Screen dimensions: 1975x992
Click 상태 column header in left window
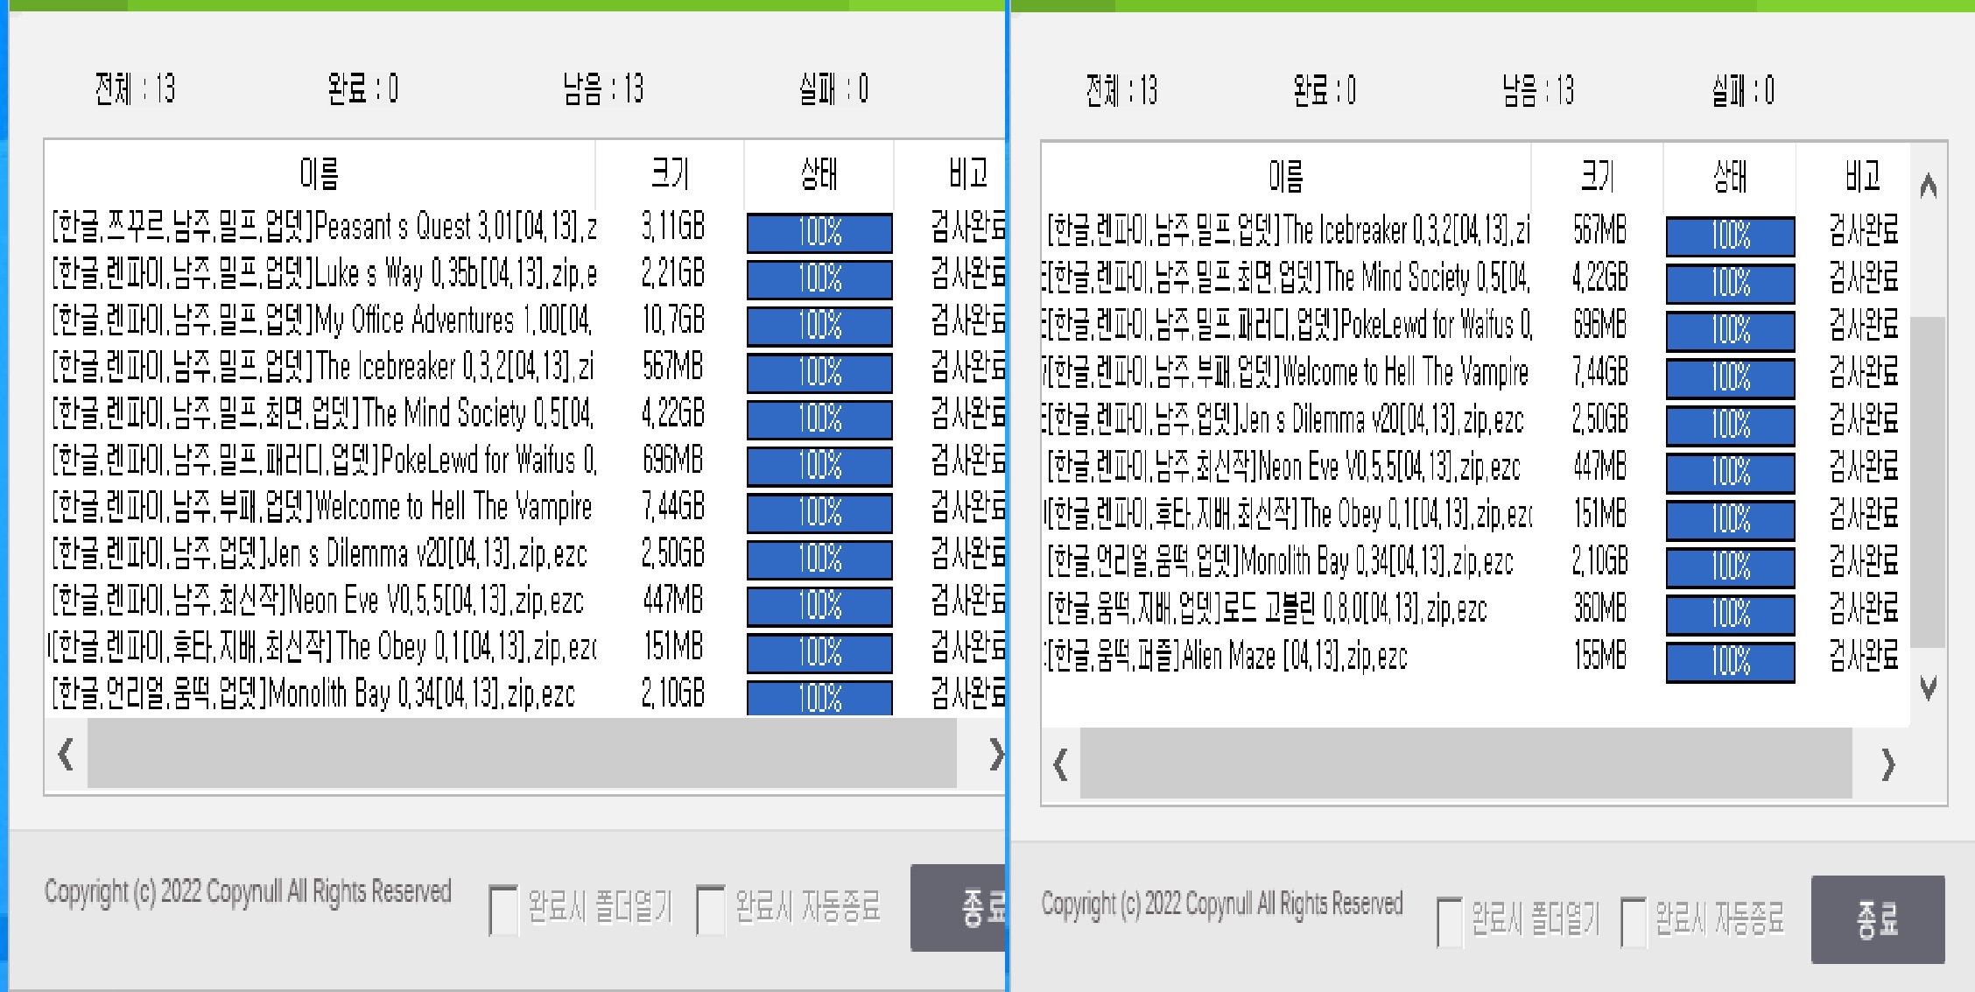point(819,173)
